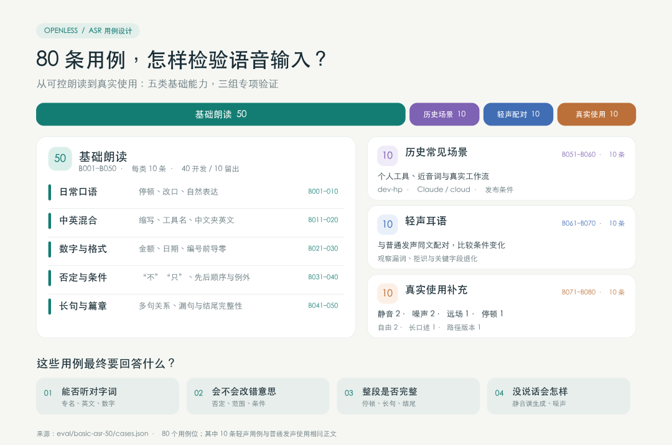
Task: Click the B011–020 case range code
Action: (x=323, y=220)
